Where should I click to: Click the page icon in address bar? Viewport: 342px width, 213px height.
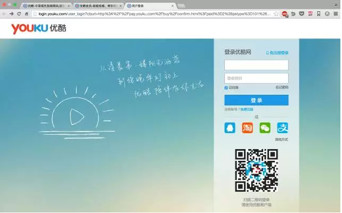point(35,14)
